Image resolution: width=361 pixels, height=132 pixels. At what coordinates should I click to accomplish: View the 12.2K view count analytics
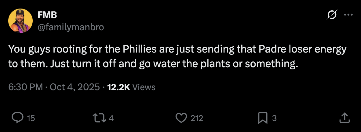point(119,87)
